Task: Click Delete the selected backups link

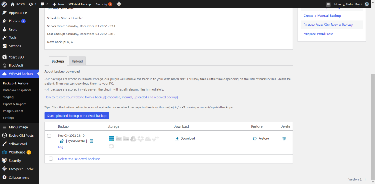Action: tap(79, 159)
